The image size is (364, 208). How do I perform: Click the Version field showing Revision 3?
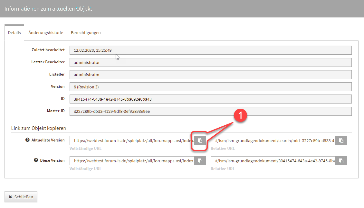(210, 87)
